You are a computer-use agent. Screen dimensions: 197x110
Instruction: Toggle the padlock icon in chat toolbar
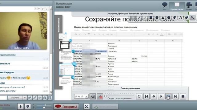pos(45,98)
